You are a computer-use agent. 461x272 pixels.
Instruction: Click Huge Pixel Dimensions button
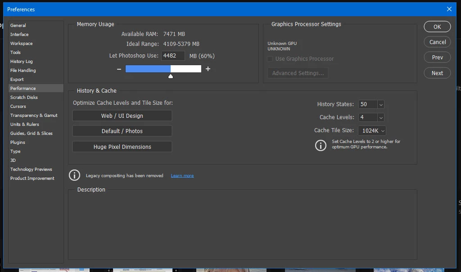(122, 147)
